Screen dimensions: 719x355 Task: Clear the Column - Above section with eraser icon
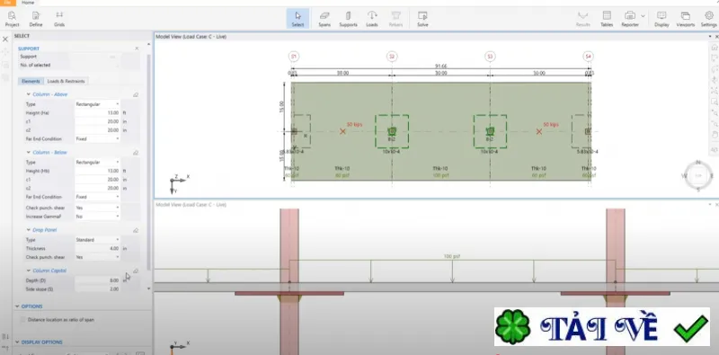(x=136, y=94)
